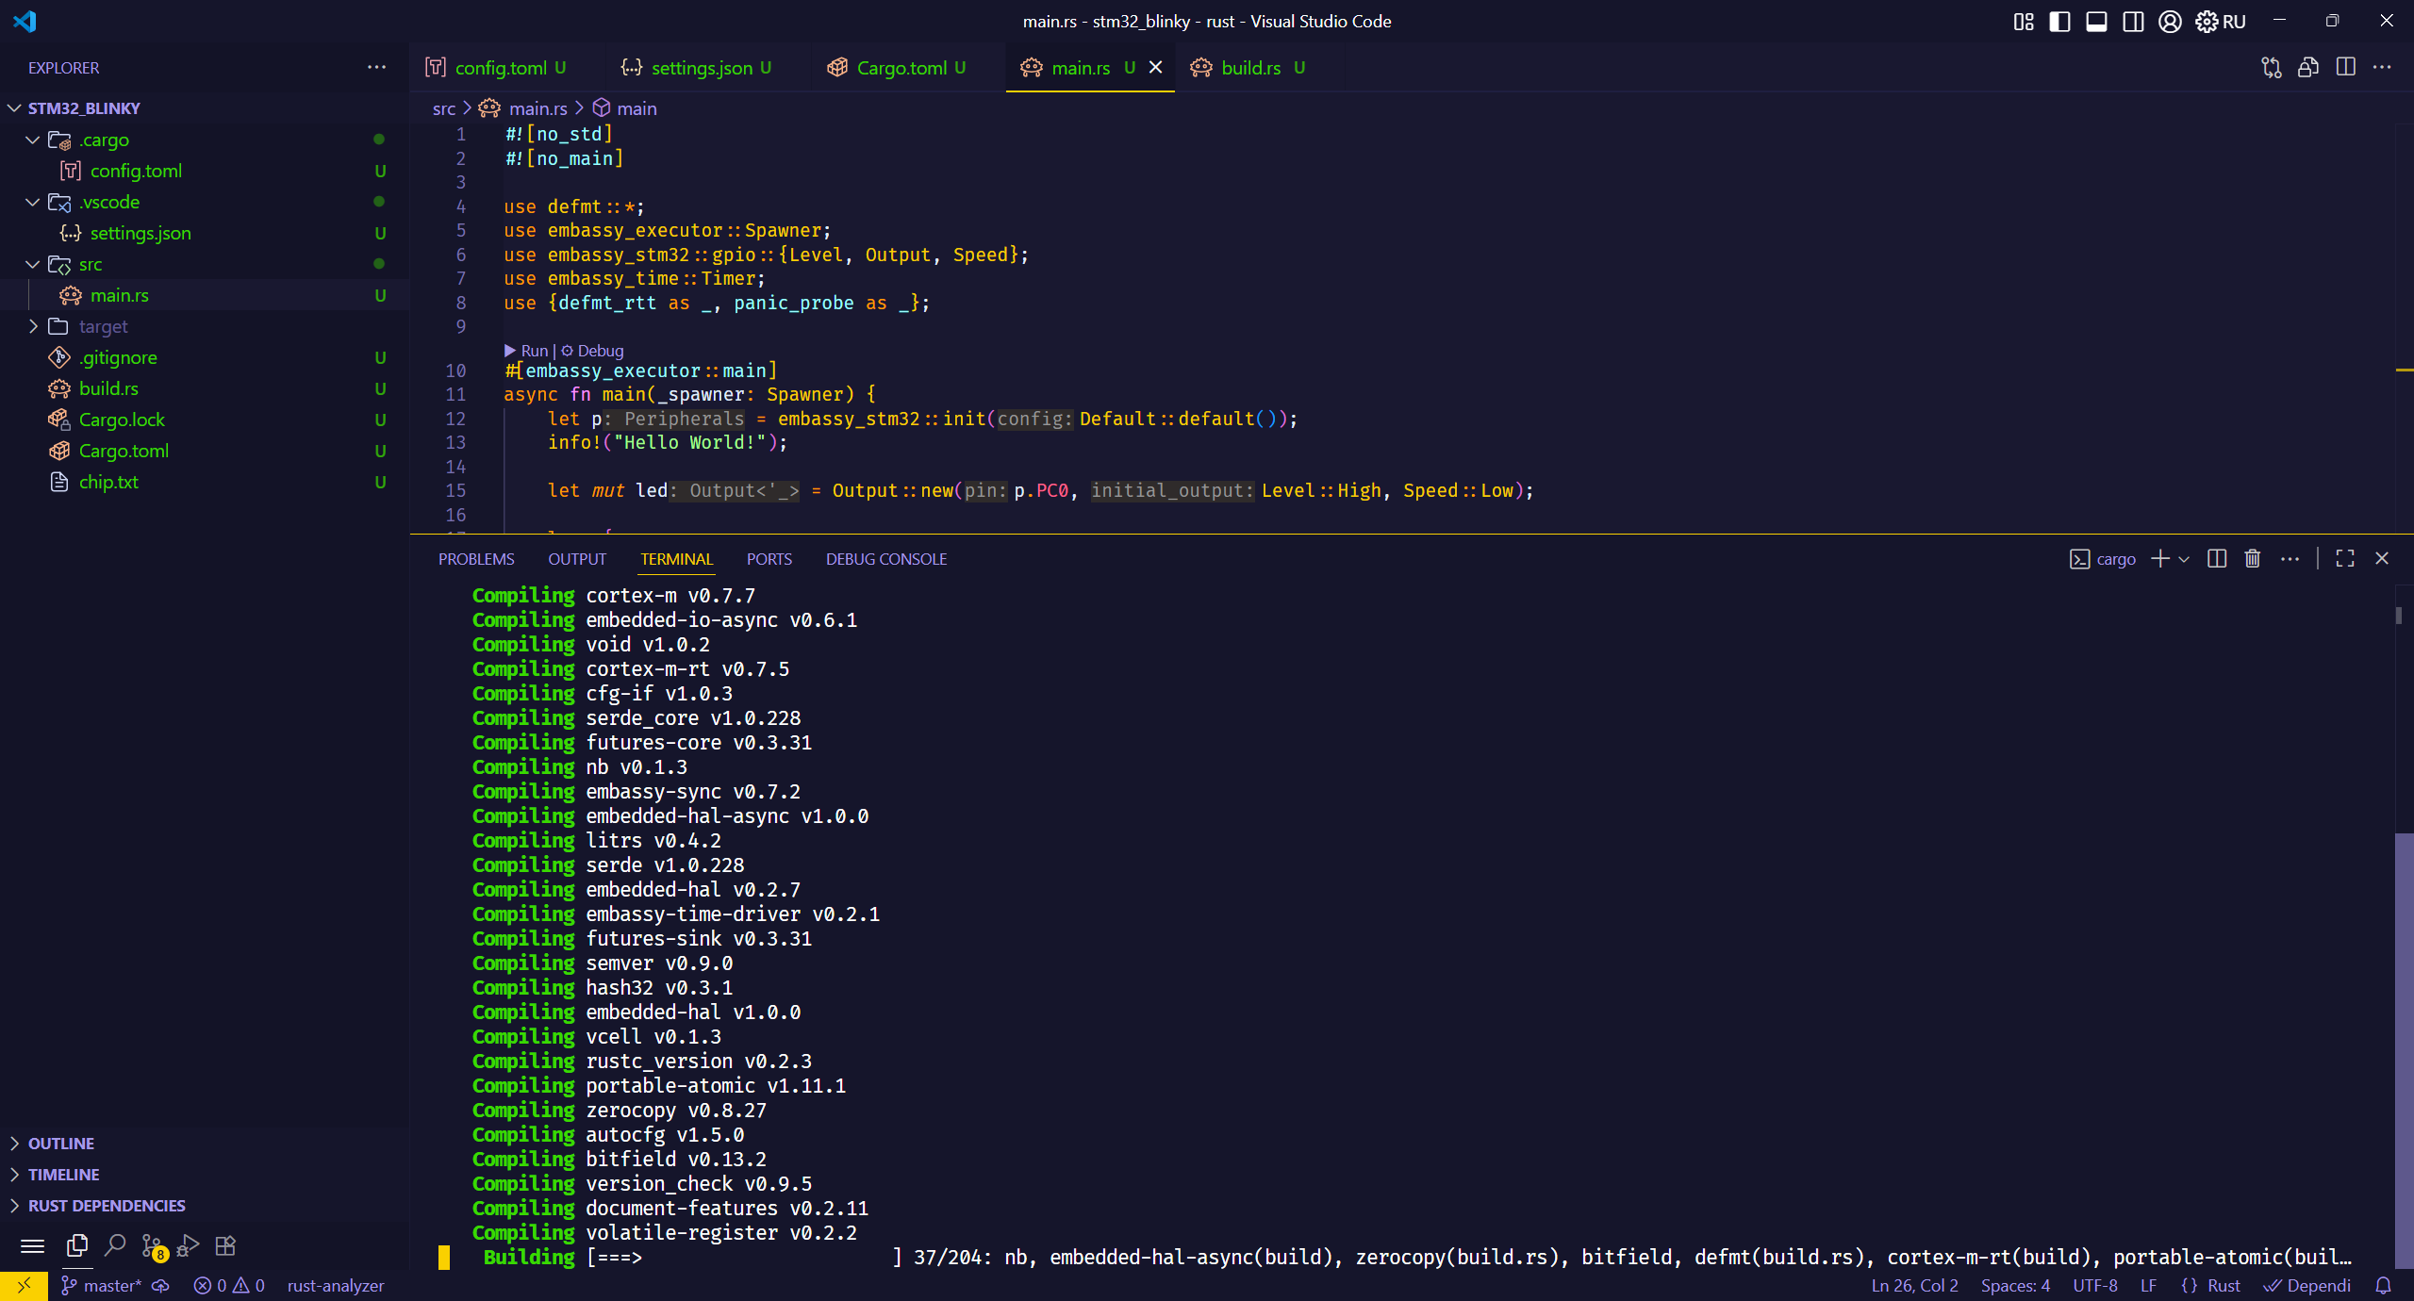Expand the target folder

[104, 326]
